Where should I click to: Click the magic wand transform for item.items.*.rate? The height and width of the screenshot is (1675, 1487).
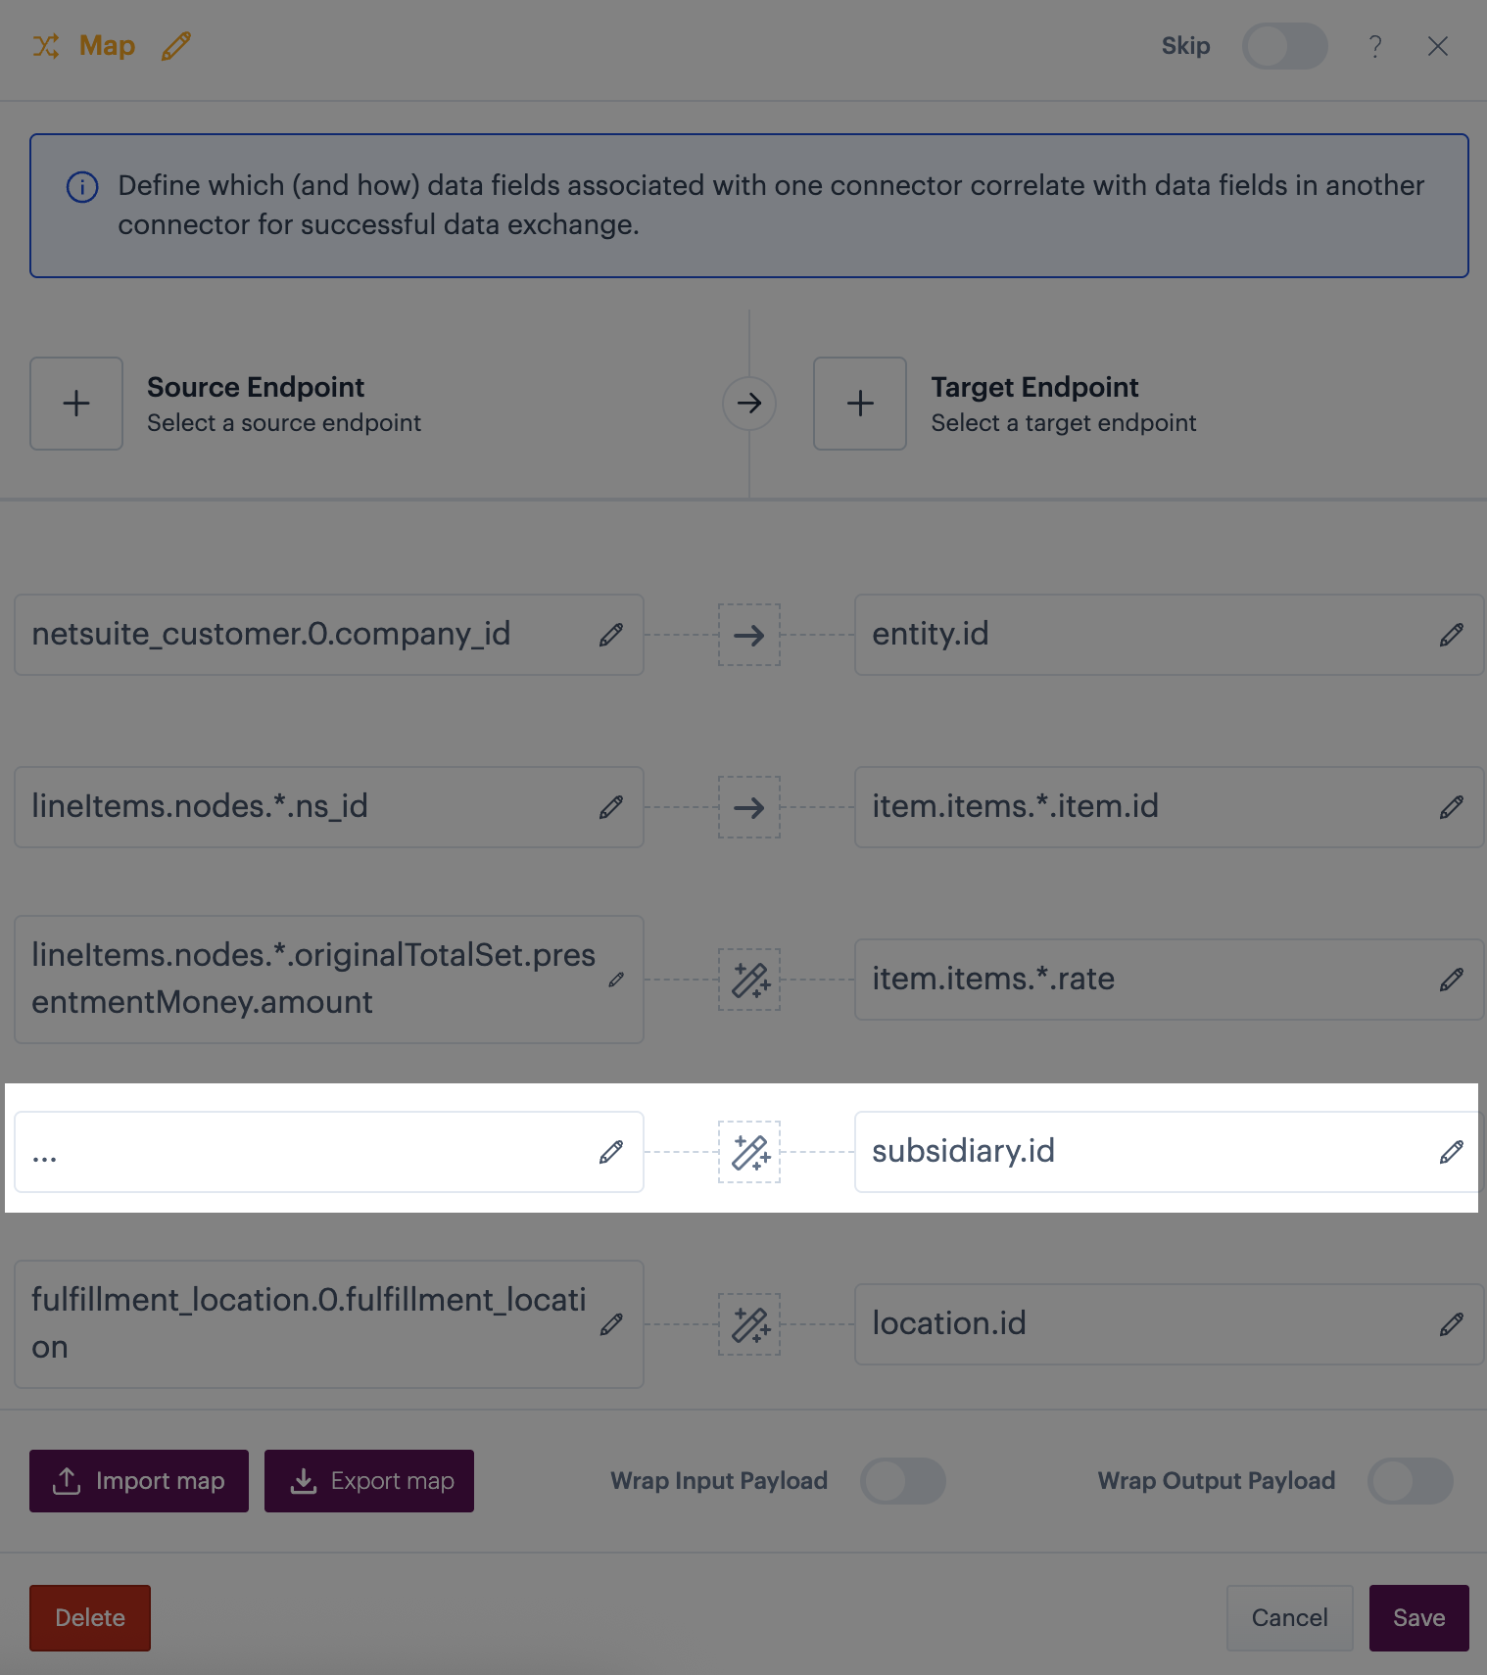click(749, 980)
